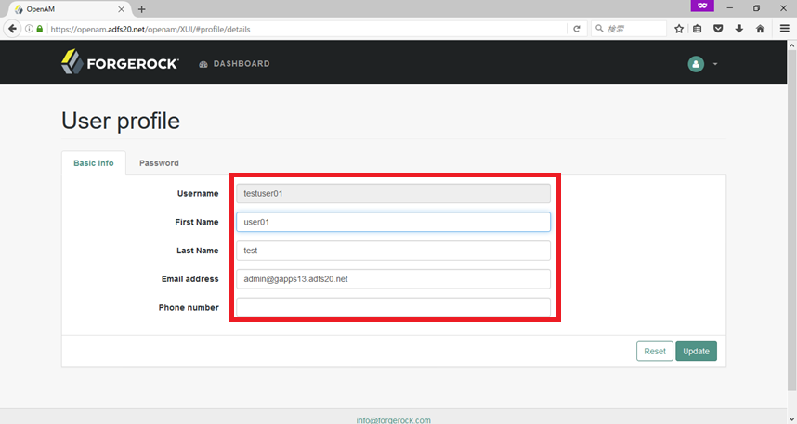The image size is (797, 424).
Task: Reload the page with refresh icon
Action: tap(577, 29)
